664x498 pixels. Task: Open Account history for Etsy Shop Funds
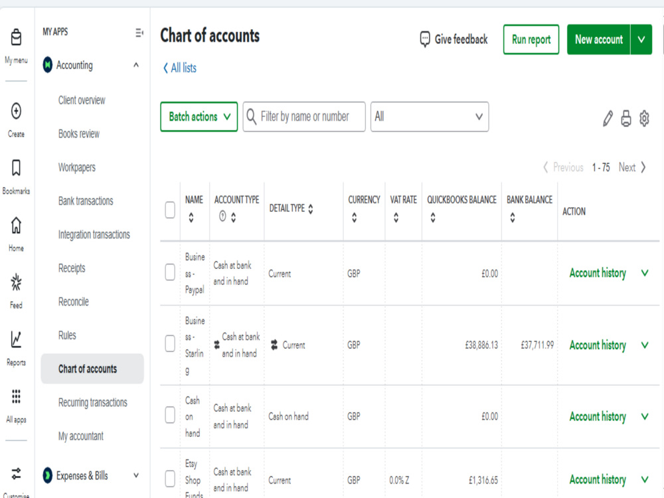click(598, 479)
